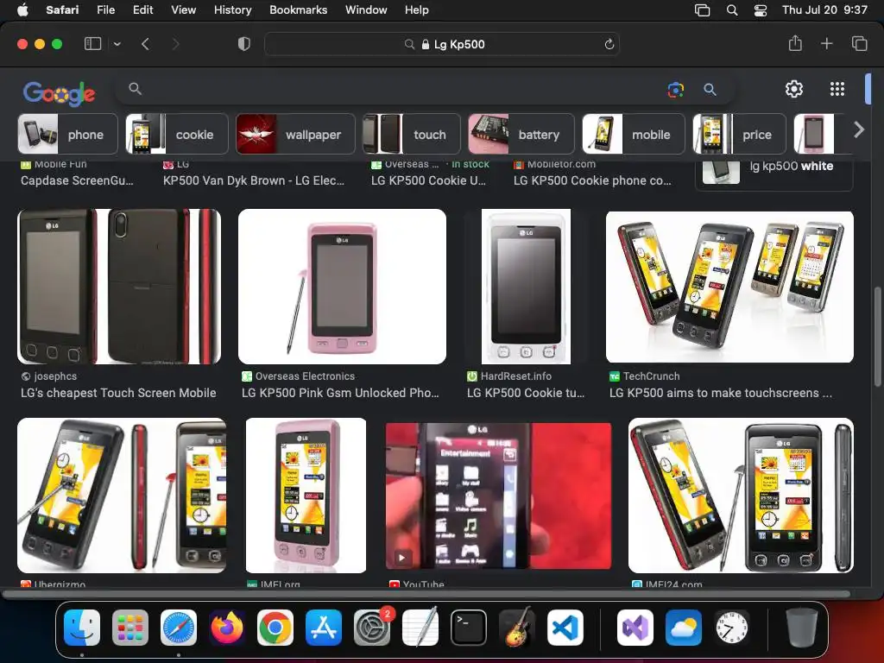
Task: Launch Google Chrome from the Dock
Action: pos(275,628)
